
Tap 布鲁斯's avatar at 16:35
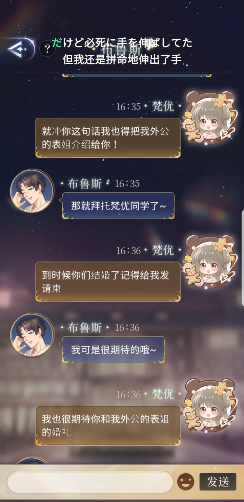coord(32,191)
